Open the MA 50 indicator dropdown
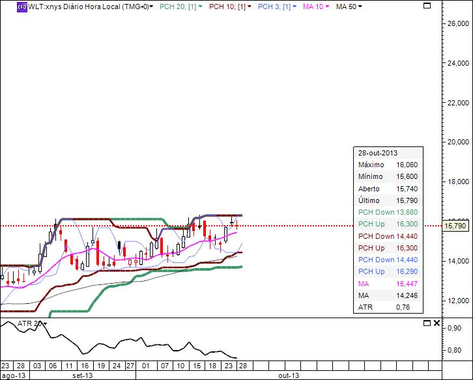This screenshot has width=473, height=380. pyautogui.click(x=360, y=7)
